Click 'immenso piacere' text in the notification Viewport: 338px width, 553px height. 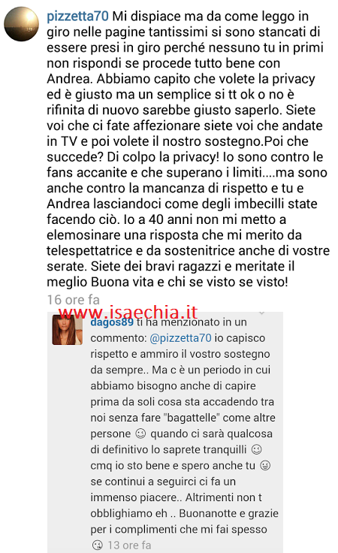pyautogui.click(x=135, y=497)
